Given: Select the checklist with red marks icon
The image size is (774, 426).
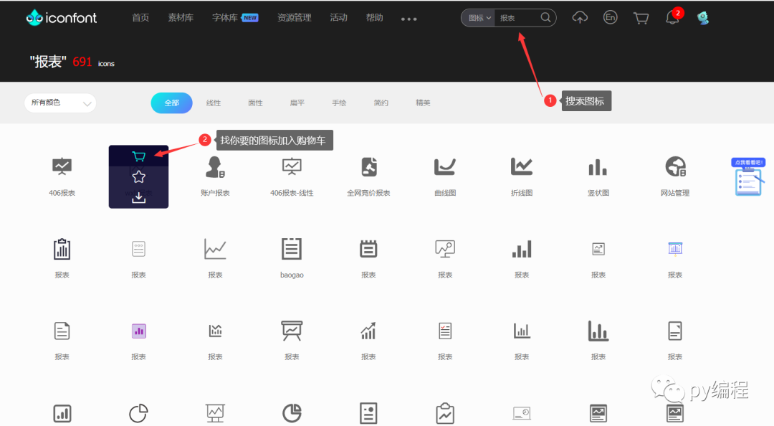Looking at the screenshot, I should click(445, 331).
